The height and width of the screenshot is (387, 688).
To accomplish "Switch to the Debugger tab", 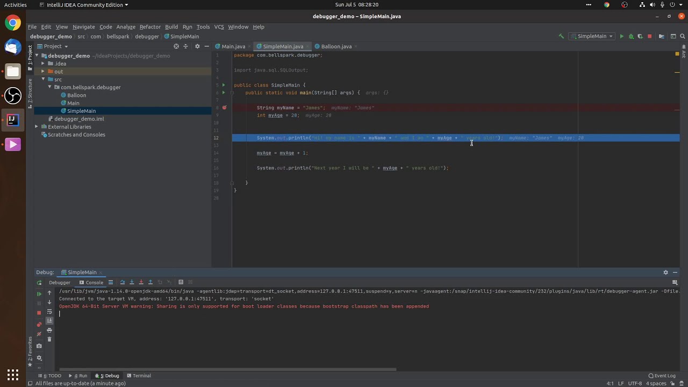I will (x=59, y=282).
